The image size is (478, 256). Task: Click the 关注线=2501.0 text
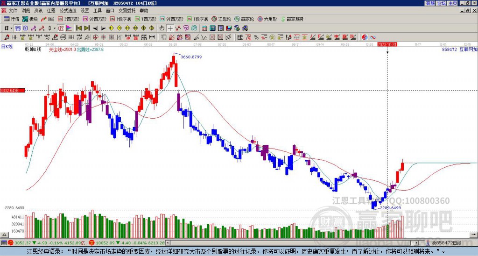[x=63, y=50]
